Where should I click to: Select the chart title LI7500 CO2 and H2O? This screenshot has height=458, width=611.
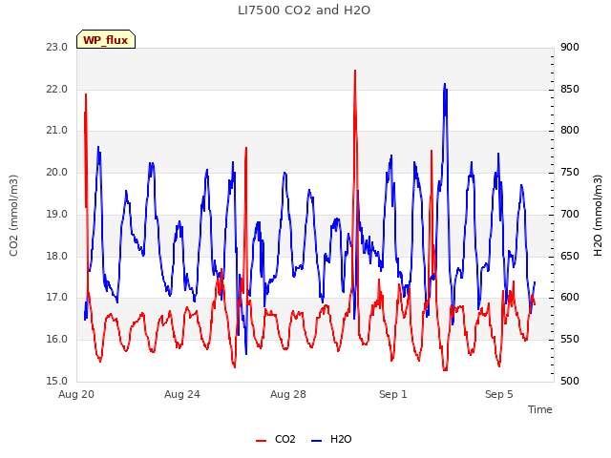click(304, 10)
